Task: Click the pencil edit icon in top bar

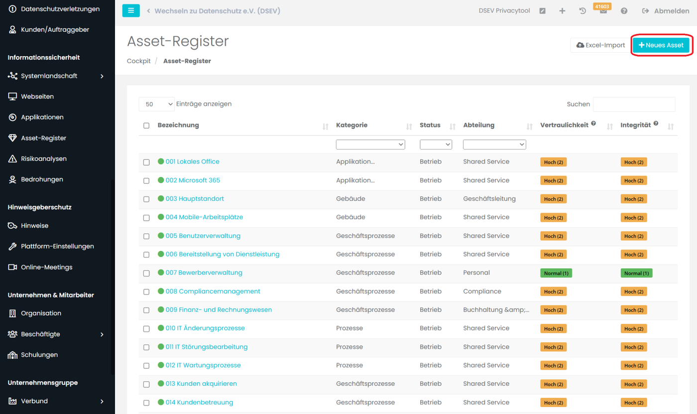Action: [x=543, y=11]
